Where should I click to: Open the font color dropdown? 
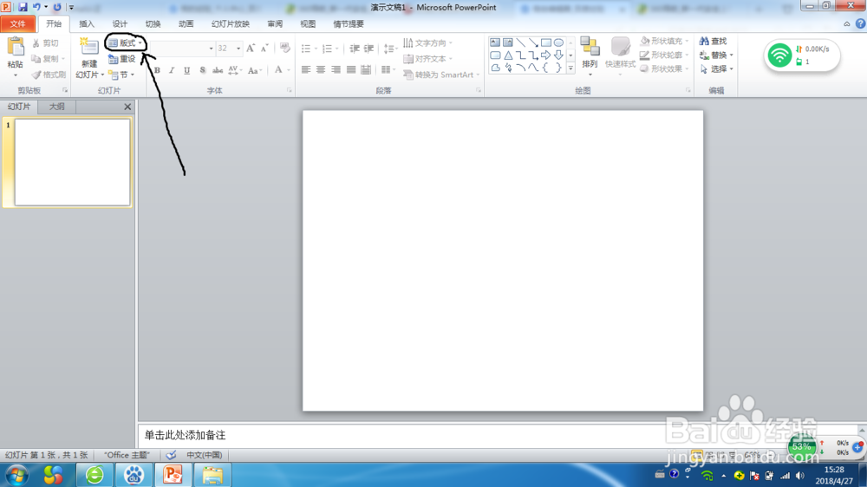tap(289, 70)
